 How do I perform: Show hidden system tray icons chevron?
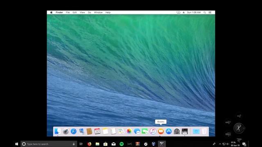(220, 144)
